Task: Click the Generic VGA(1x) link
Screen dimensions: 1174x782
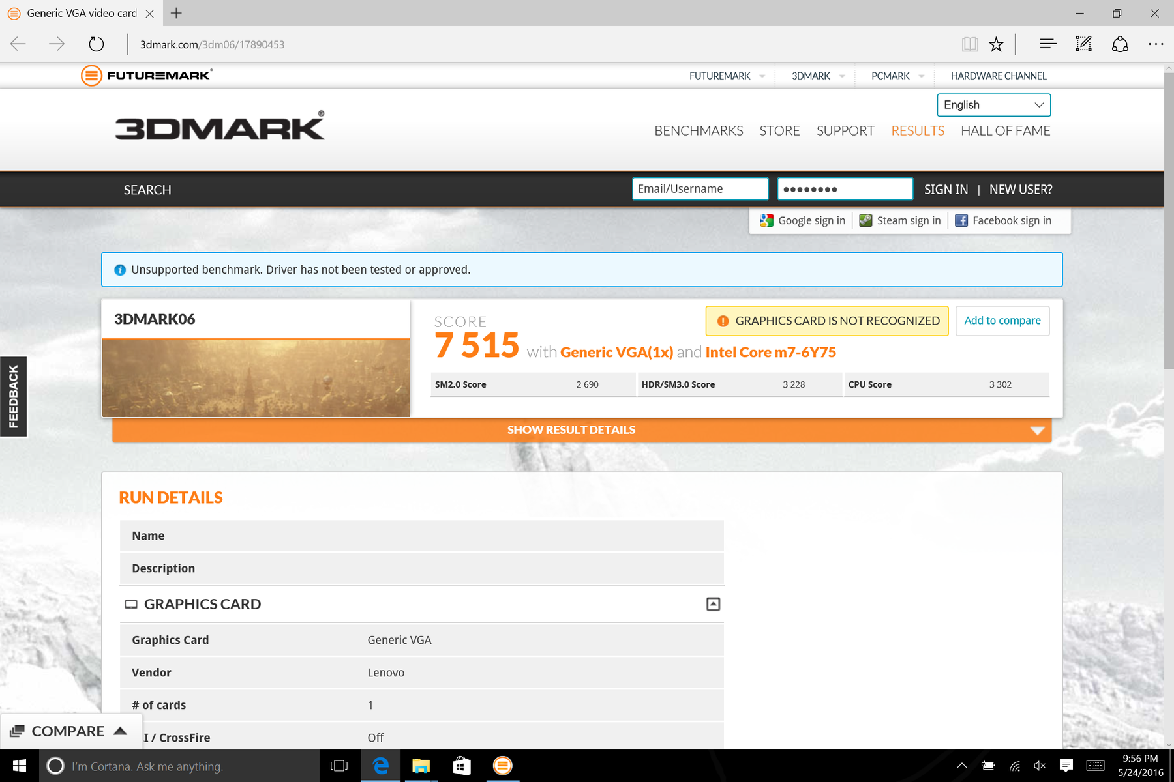Action: coord(616,353)
